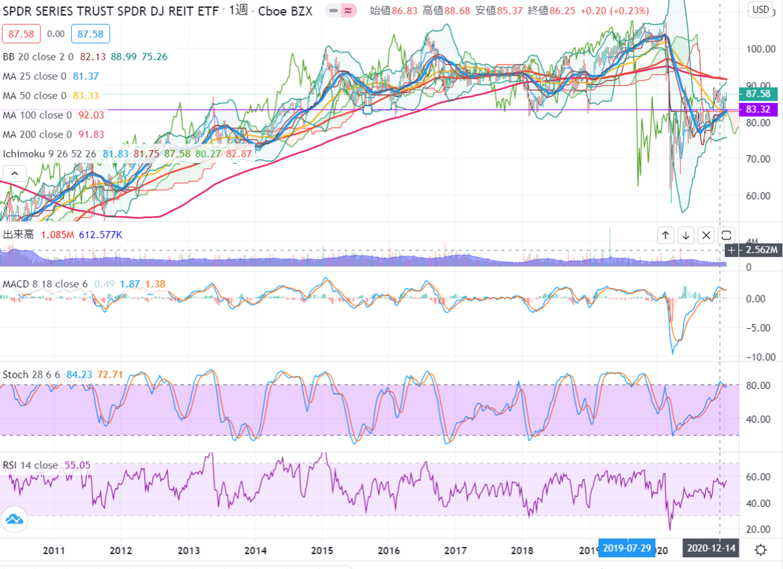The image size is (783, 569).
Task: Select the MA 25 close 0 legend
Action: [35, 76]
